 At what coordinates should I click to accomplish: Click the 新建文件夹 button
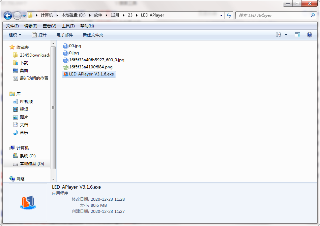93,35
